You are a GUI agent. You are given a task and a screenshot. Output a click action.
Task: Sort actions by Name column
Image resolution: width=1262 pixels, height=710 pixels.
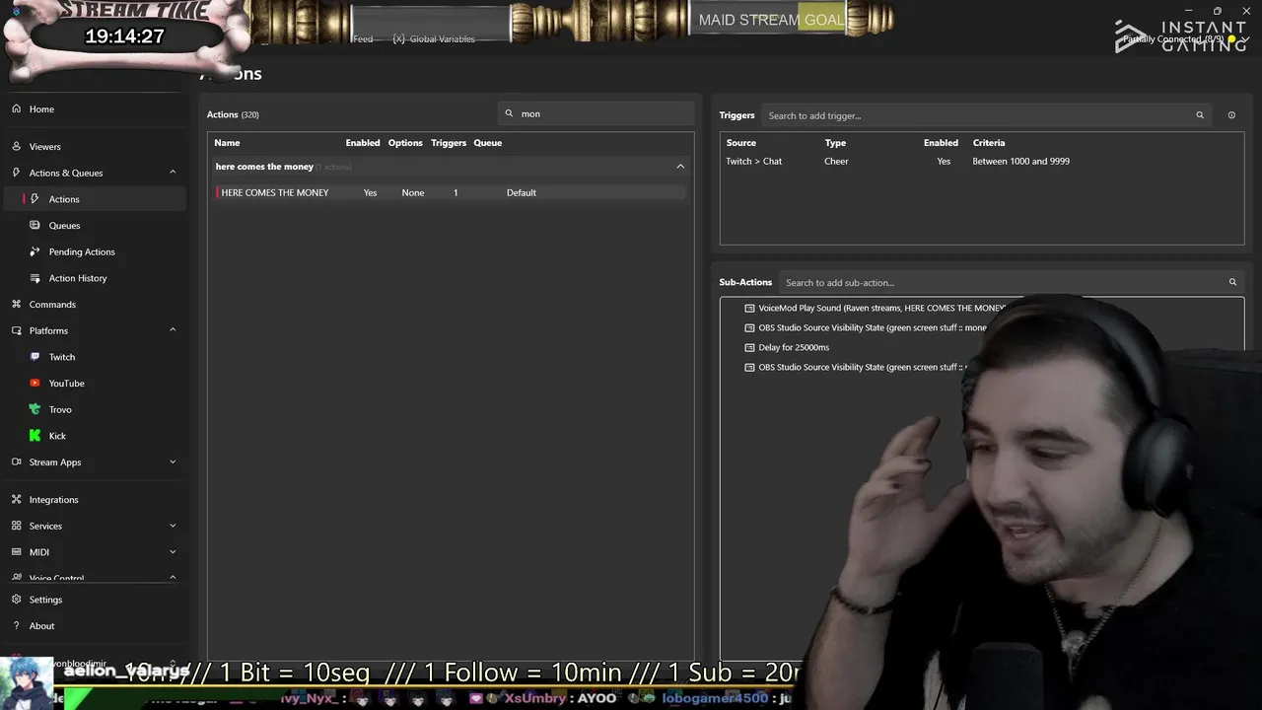(227, 143)
